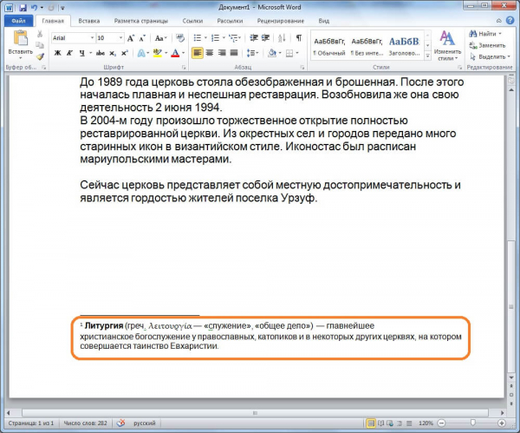The width and height of the screenshot is (520, 433).
Task: Click the Line Spacing icon
Action: [x=250, y=53]
